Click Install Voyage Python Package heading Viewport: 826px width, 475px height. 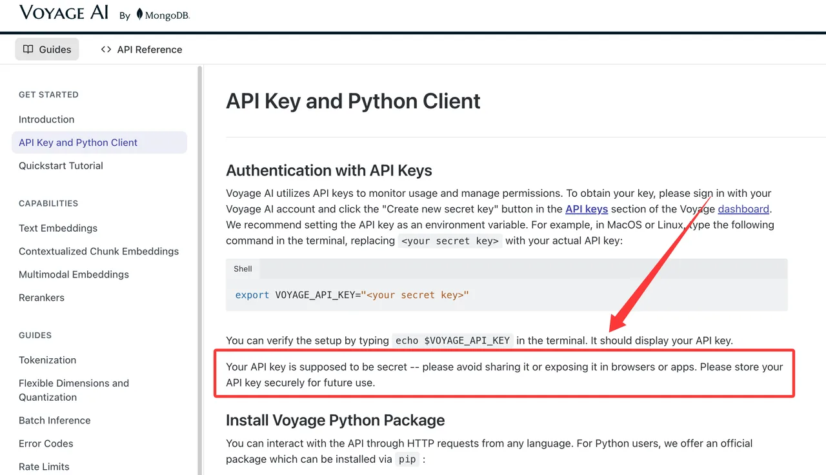(335, 420)
